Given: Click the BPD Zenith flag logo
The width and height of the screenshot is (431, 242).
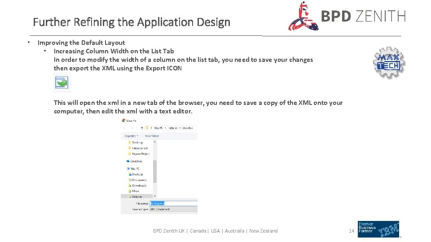Looking at the screenshot, I should click(x=303, y=16).
